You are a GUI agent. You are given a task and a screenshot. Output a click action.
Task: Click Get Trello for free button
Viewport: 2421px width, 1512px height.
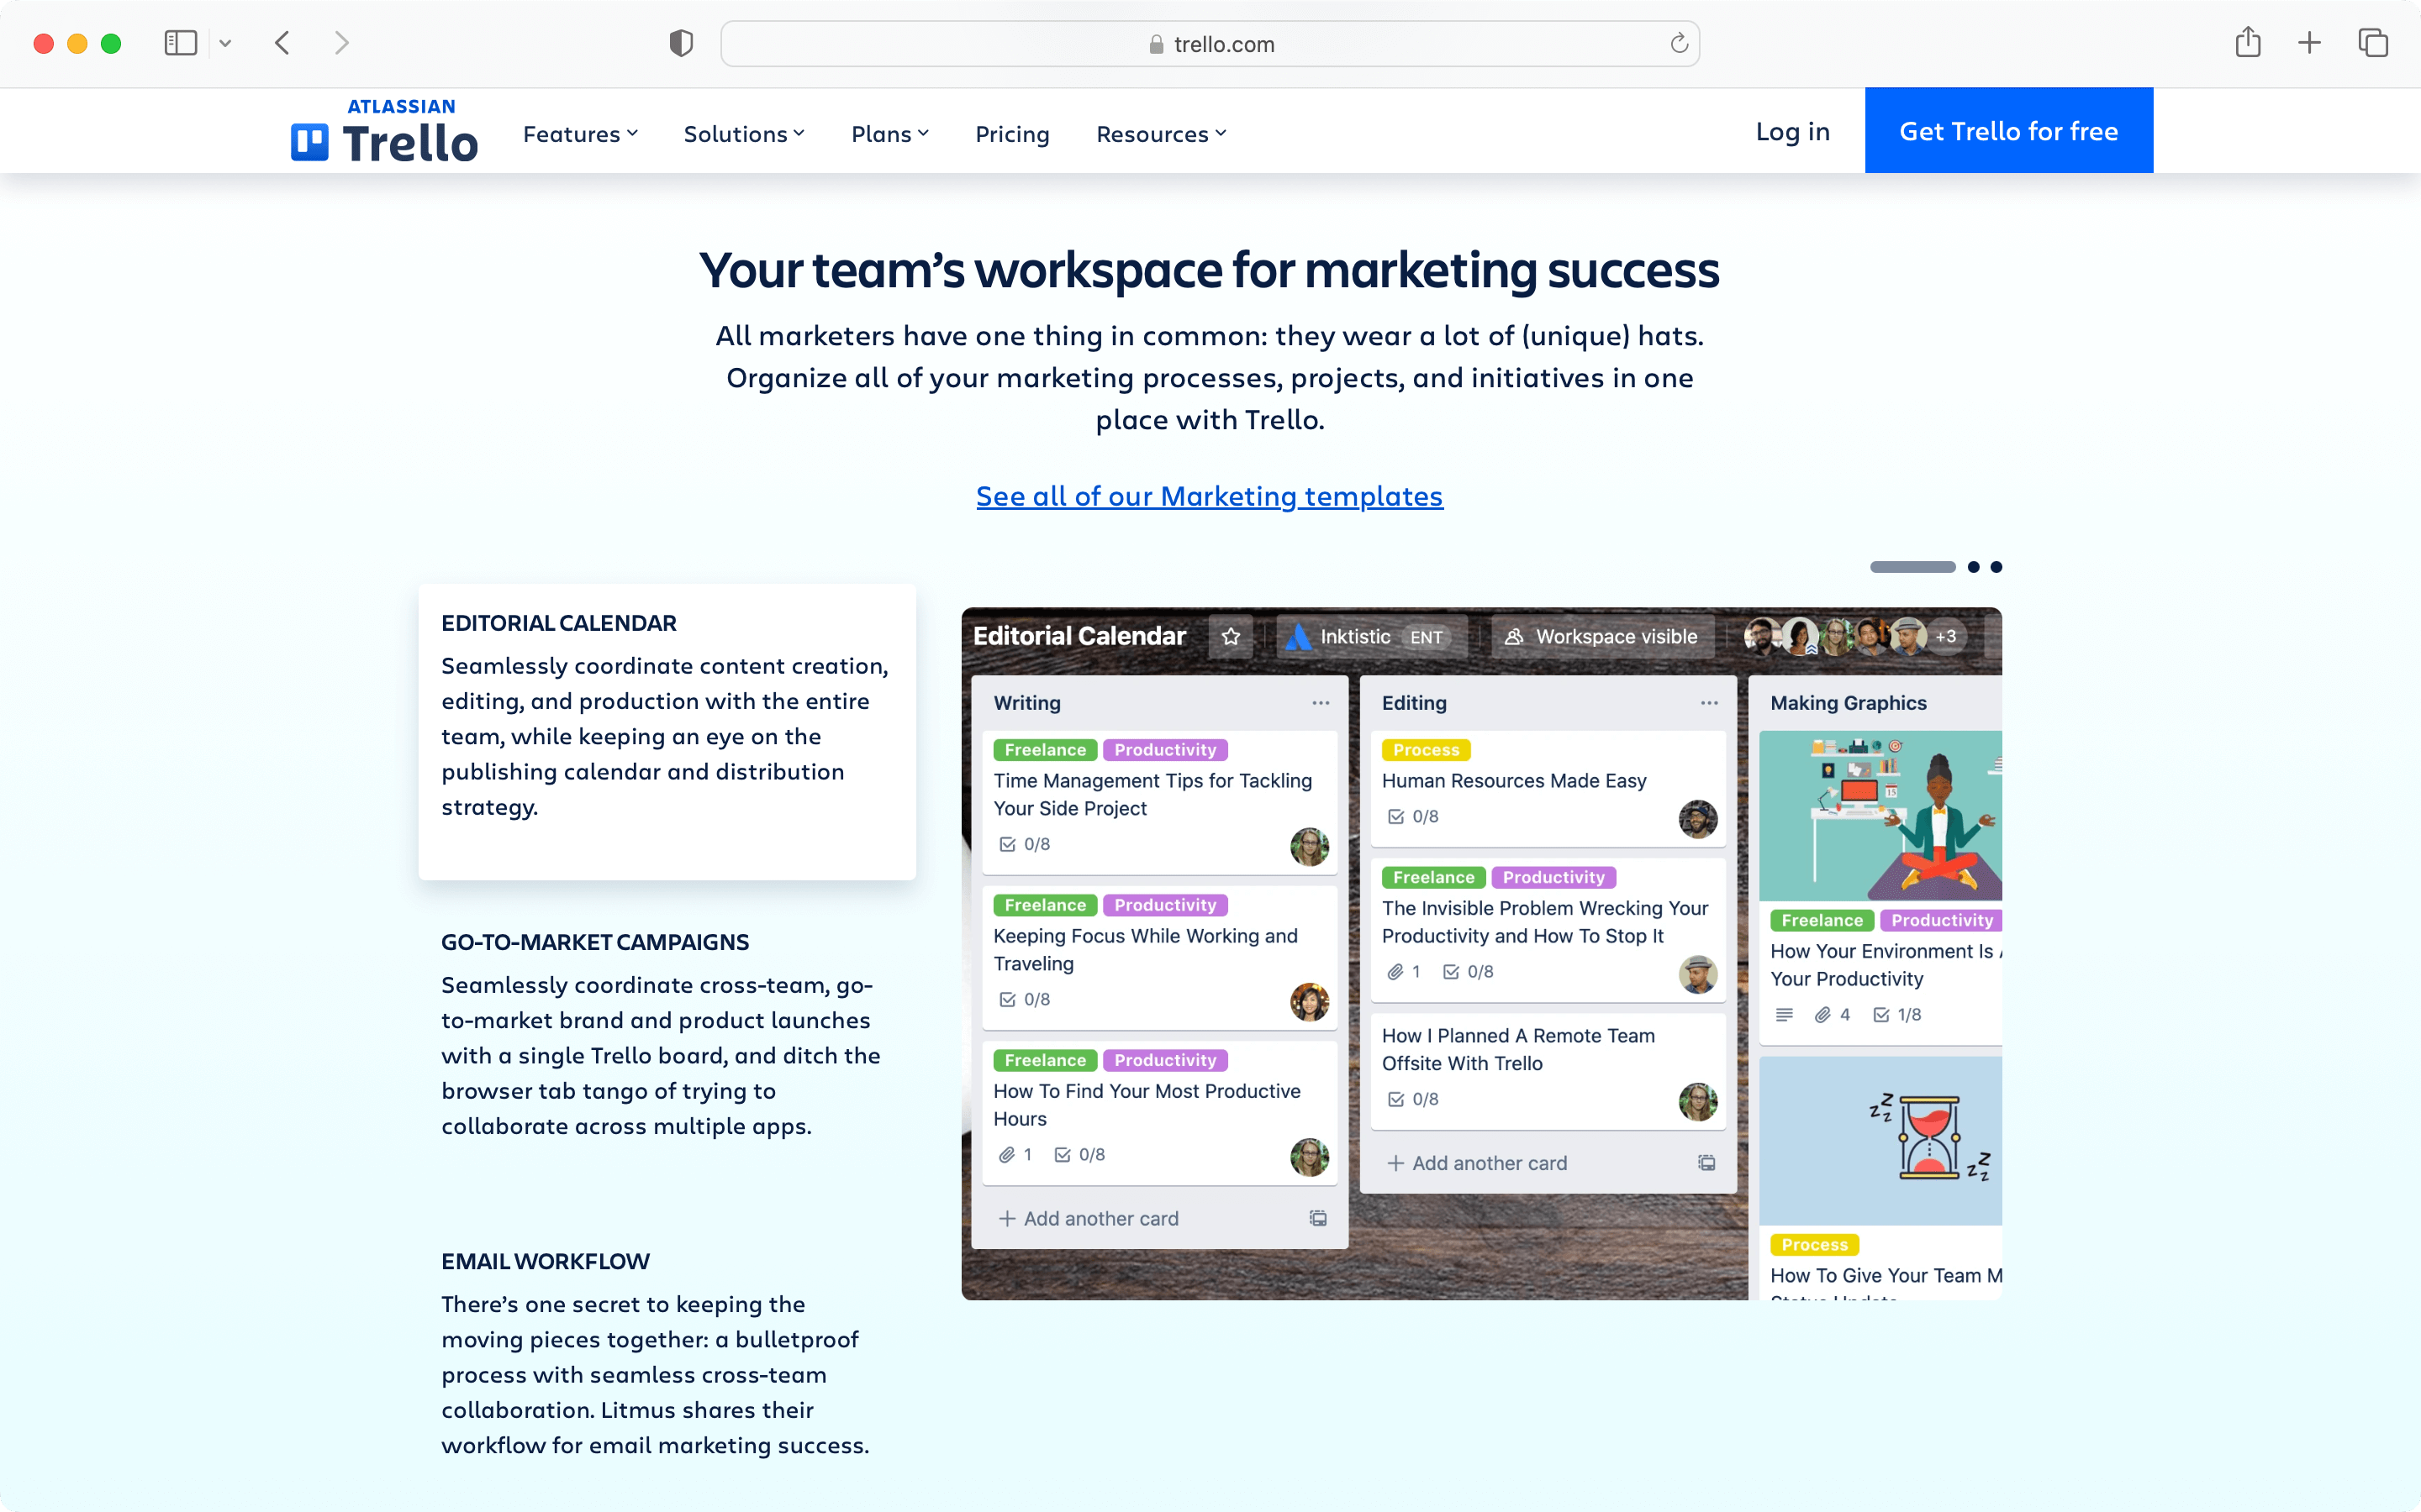pos(2009,130)
